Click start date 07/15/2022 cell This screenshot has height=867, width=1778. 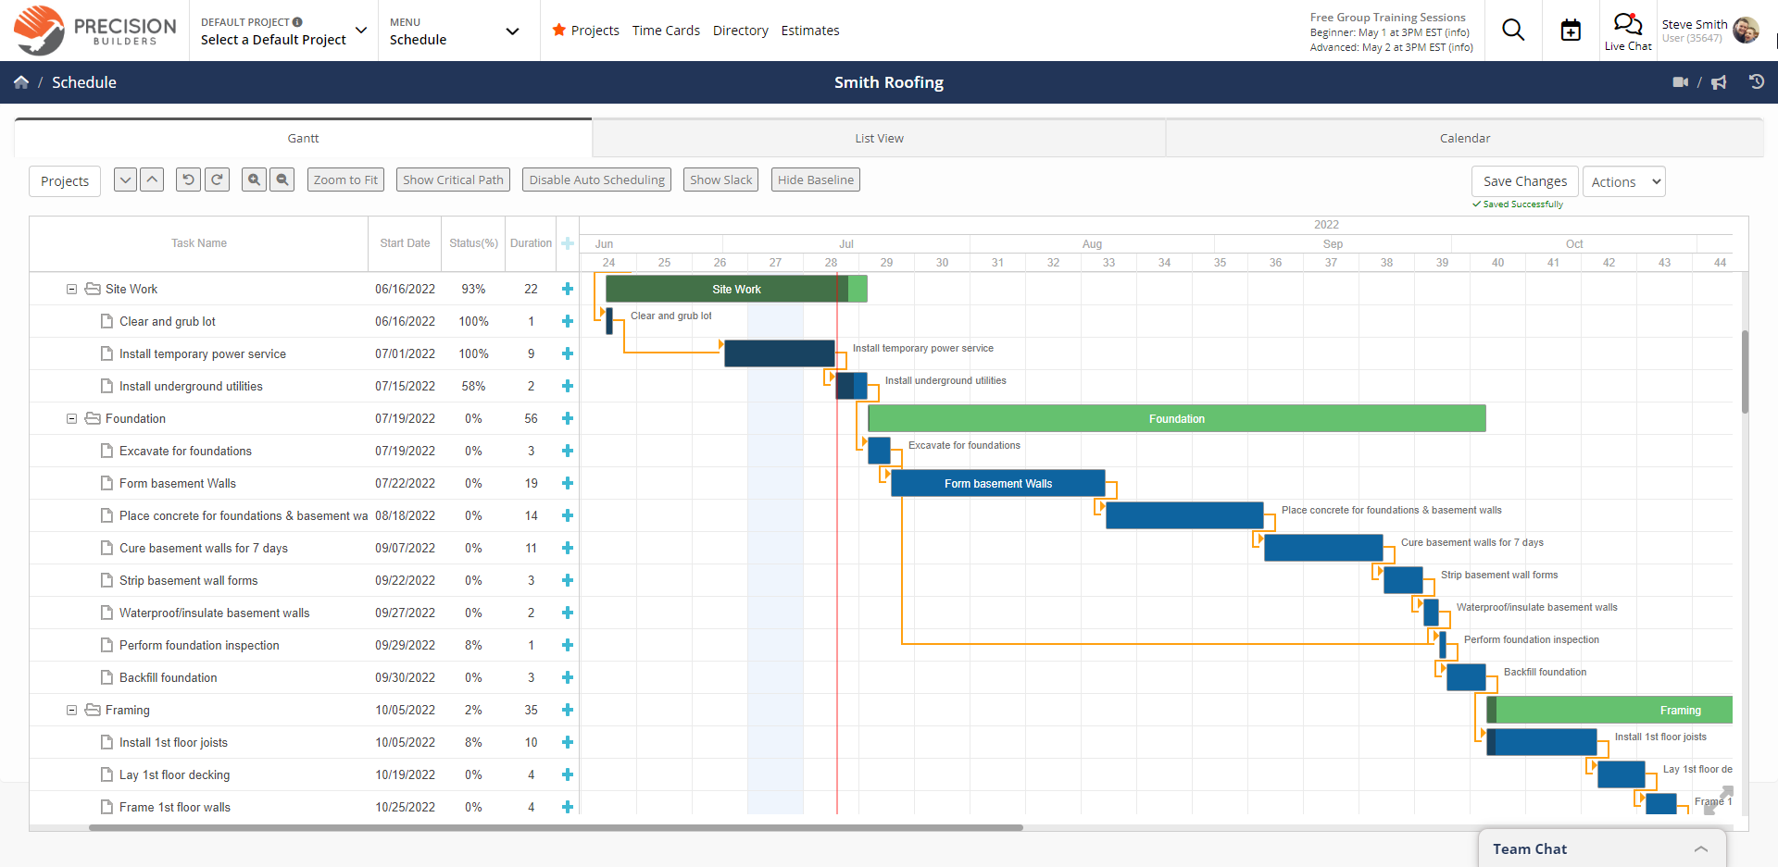405,386
